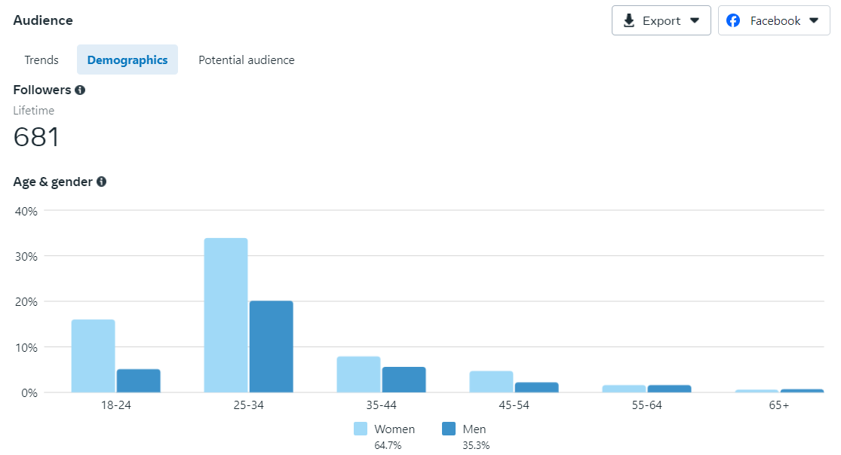This screenshot has height=455, width=841.
Task: Click the download icon on Export
Action: pyautogui.click(x=629, y=21)
